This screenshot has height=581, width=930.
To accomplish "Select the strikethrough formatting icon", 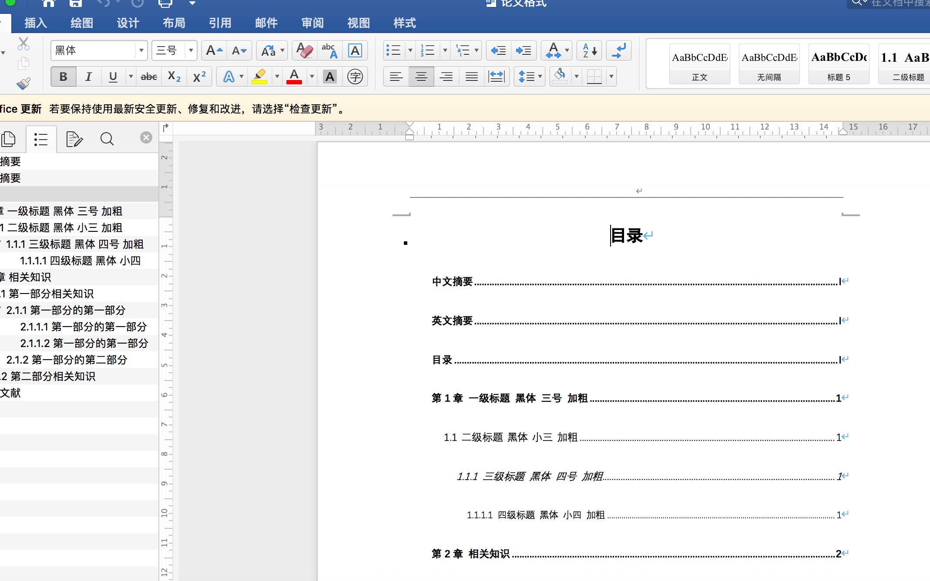I will click(x=148, y=76).
